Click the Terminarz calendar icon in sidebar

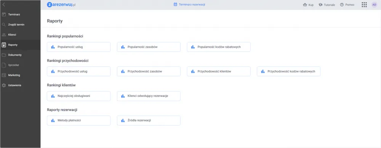click(x=4, y=14)
